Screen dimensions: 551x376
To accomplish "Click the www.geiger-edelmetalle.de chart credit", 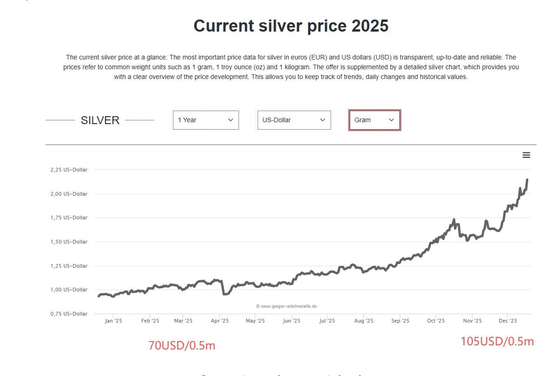I will pyautogui.click(x=286, y=306).
